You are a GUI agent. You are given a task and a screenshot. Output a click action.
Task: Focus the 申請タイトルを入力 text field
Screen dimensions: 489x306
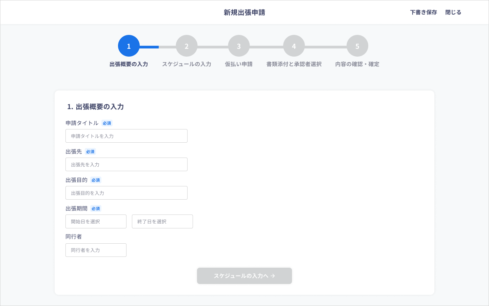tap(126, 136)
